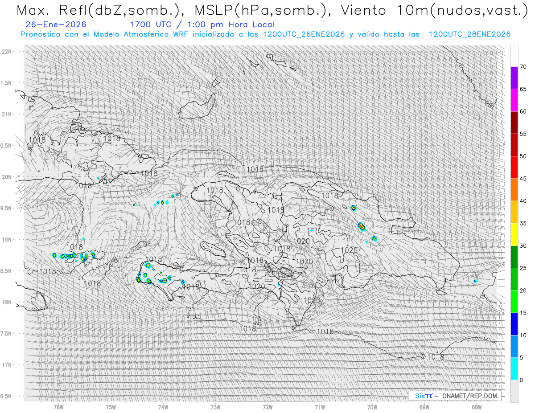The width and height of the screenshot is (535, 413).
Task: Click the '68W' longitude label
Action: pyautogui.click(x=477, y=407)
